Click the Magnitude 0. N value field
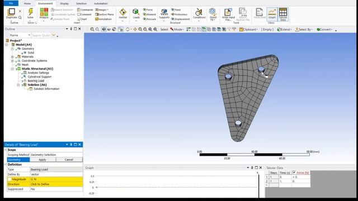Screen dimensions: 358x201 (x=56, y=179)
